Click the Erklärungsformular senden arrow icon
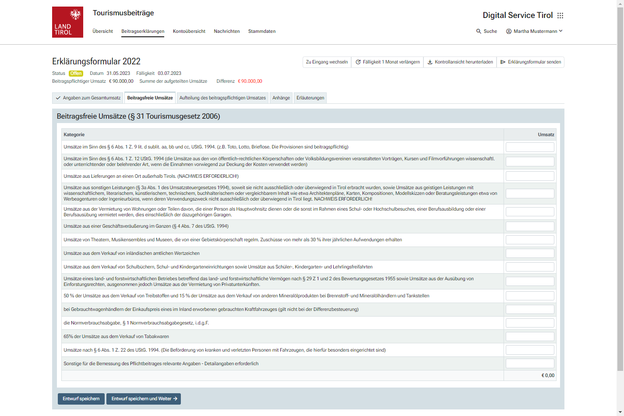This screenshot has width=624, height=416. pyautogui.click(x=503, y=62)
